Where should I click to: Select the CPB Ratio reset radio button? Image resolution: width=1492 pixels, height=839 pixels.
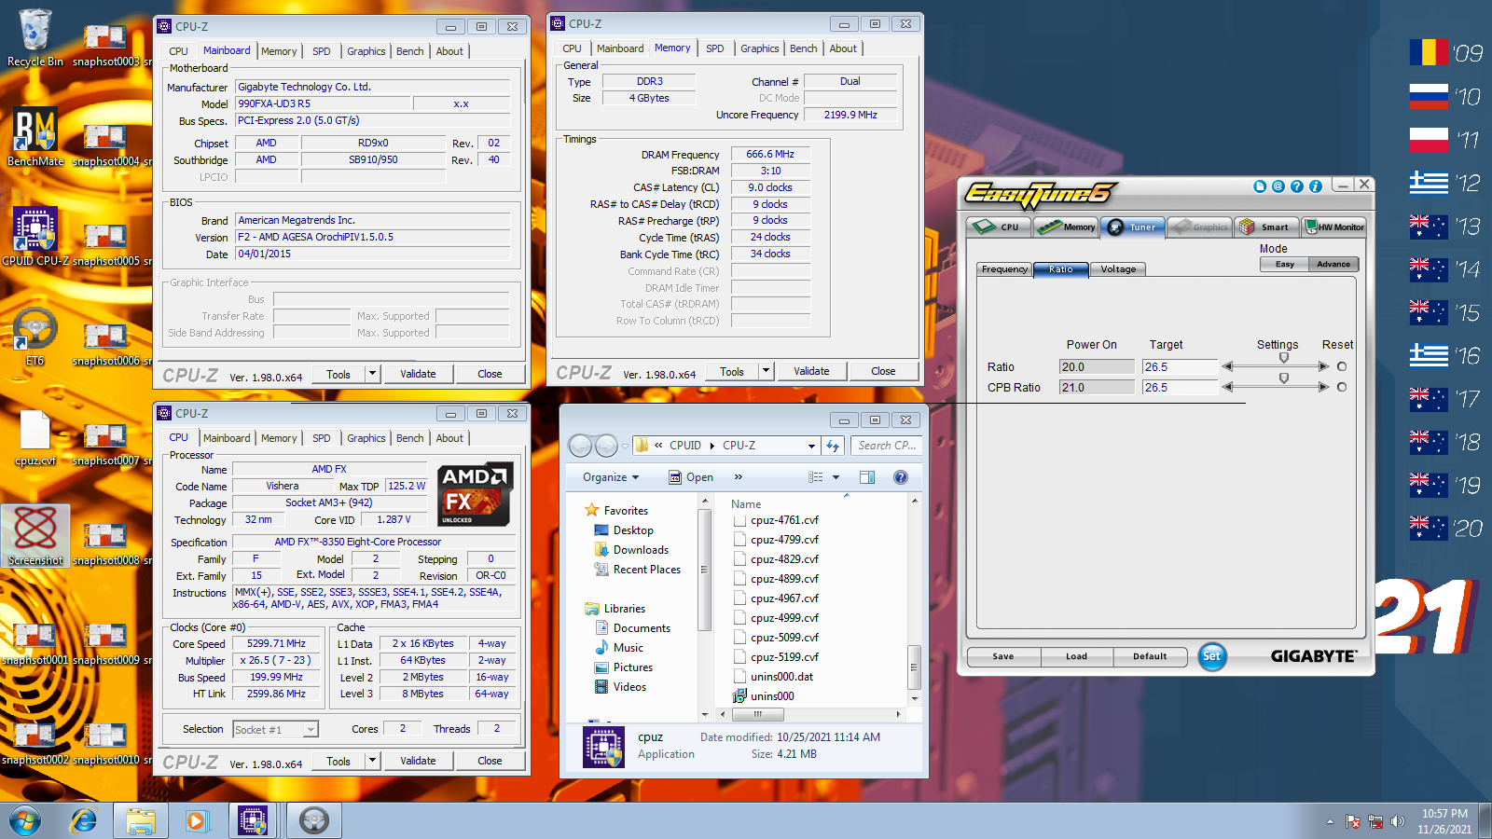point(1342,387)
